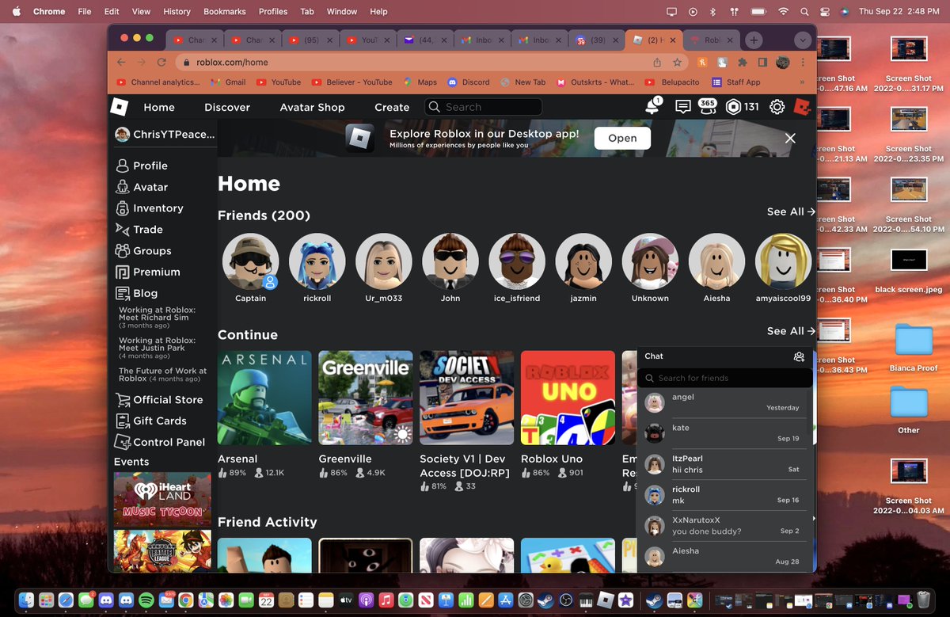Open ChrisYTPeace profile link in sidebar

click(x=165, y=135)
